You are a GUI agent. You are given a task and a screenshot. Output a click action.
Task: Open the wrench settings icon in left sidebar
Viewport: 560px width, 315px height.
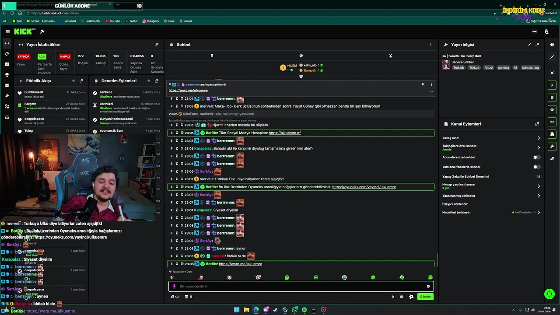coord(7,96)
